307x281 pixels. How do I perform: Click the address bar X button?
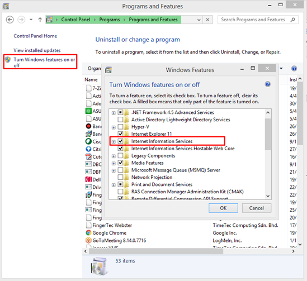[207, 20]
